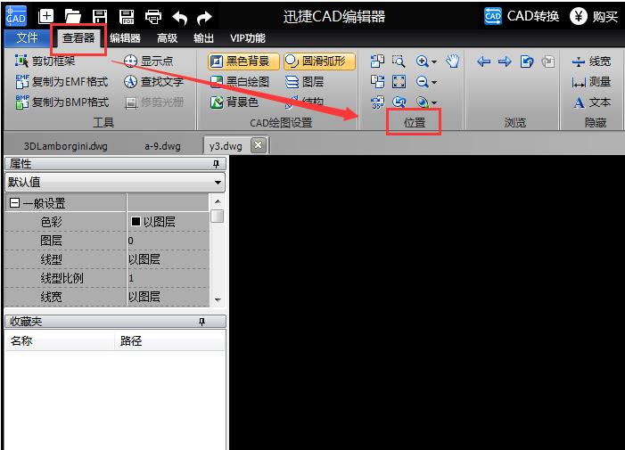
Task: Switch to the 编辑器 tab
Action: coord(125,38)
